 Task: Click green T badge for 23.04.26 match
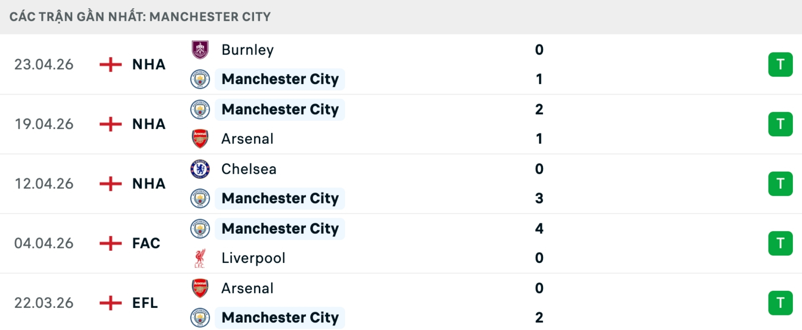point(780,65)
